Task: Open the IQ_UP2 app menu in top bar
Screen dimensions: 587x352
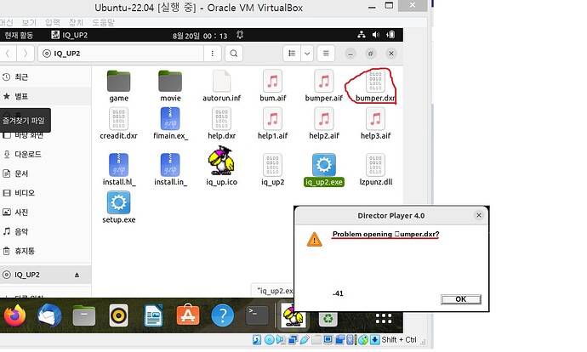Action: point(70,35)
